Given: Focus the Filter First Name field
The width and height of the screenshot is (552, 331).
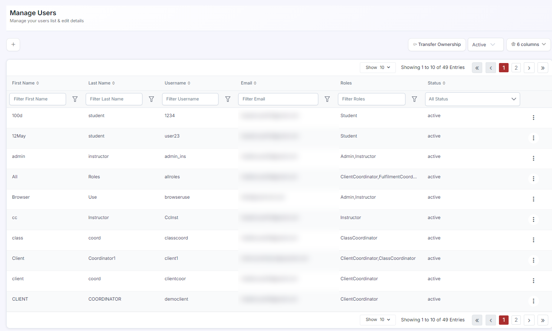Looking at the screenshot, I should tap(37, 99).
